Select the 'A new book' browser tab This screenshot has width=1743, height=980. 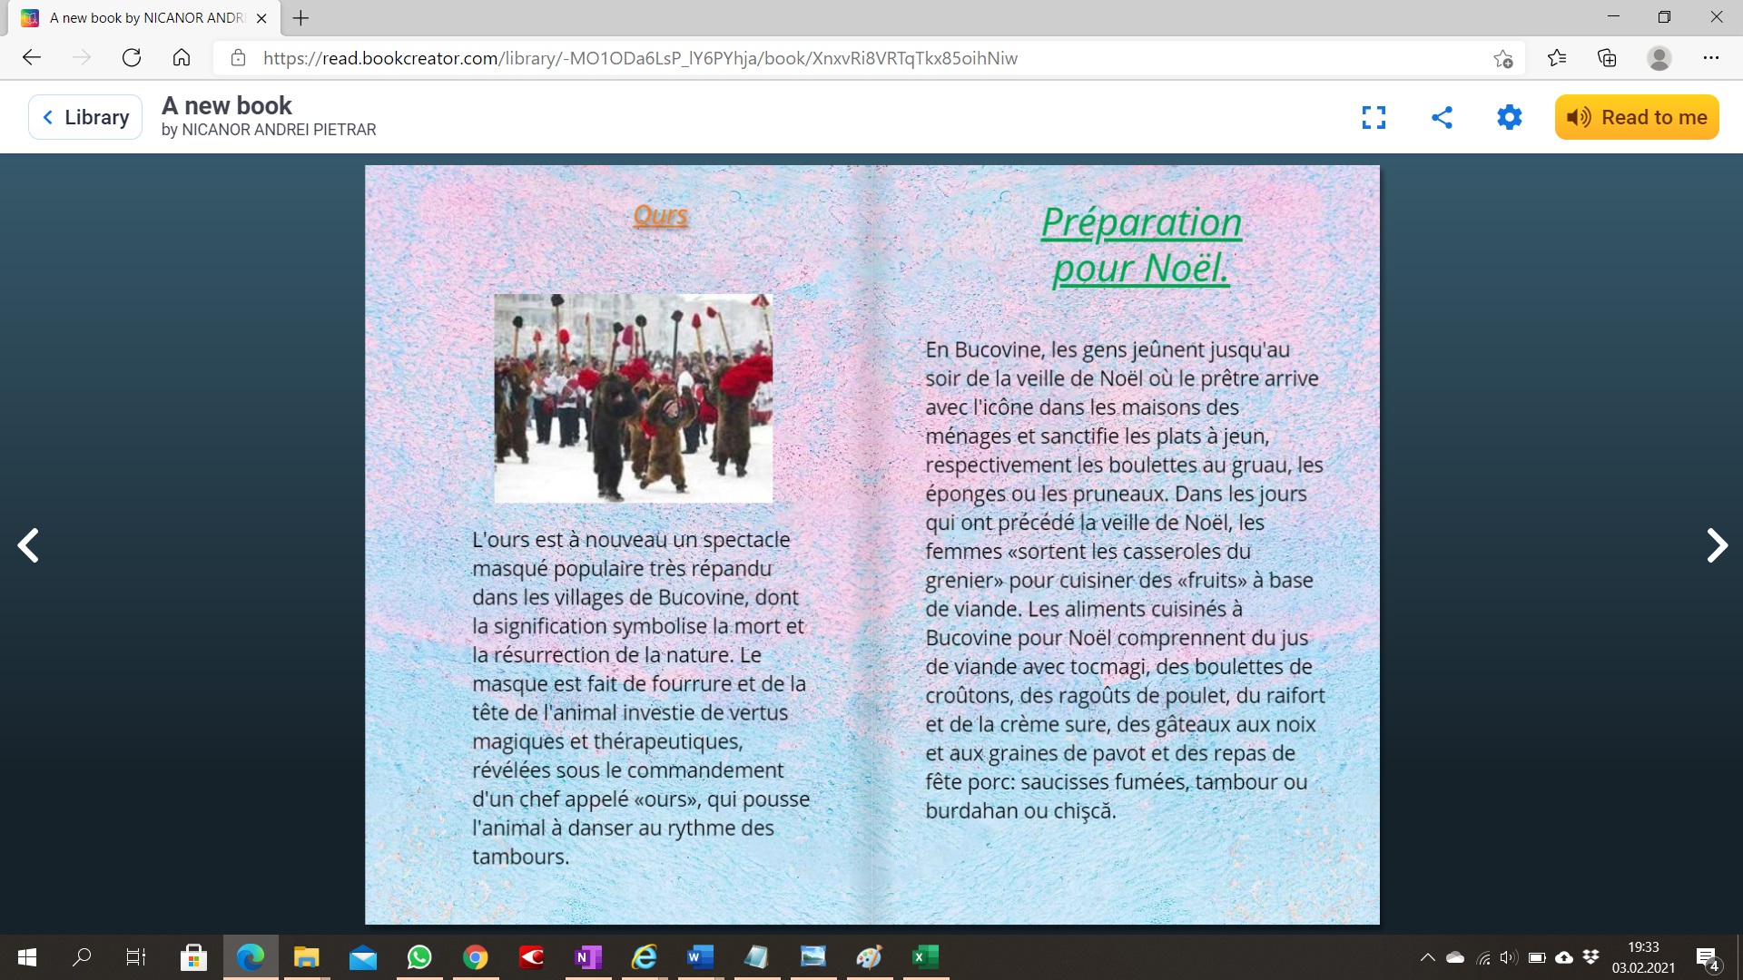point(145,17)
